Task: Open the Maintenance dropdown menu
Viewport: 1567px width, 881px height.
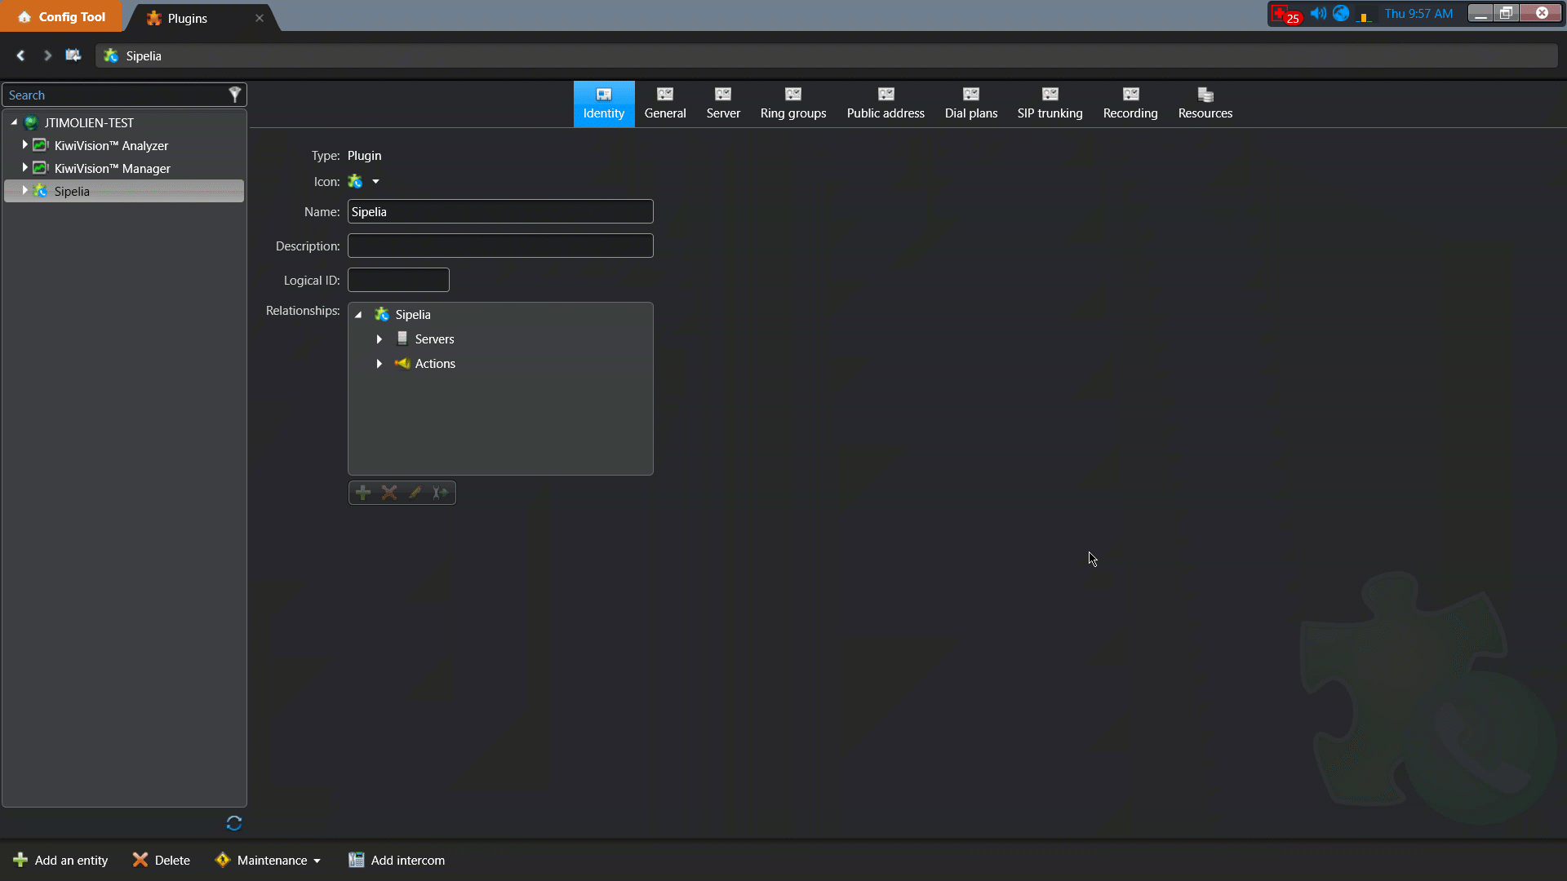Action: pos(268,860)
